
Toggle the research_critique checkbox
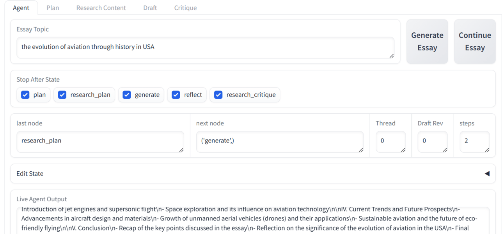(x=218, y=95)
